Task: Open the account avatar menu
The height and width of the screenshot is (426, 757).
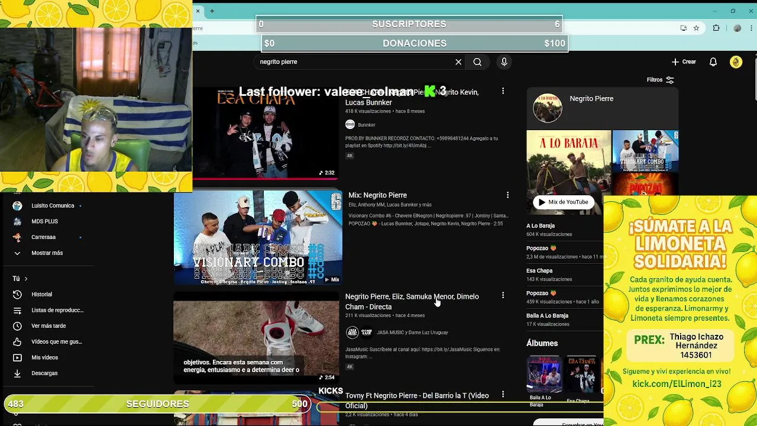Action: pos(736,62)
